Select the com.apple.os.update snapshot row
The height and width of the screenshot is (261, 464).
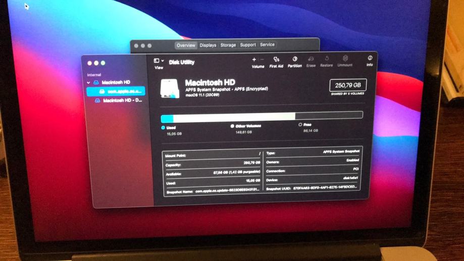click(x=116, y=91)
